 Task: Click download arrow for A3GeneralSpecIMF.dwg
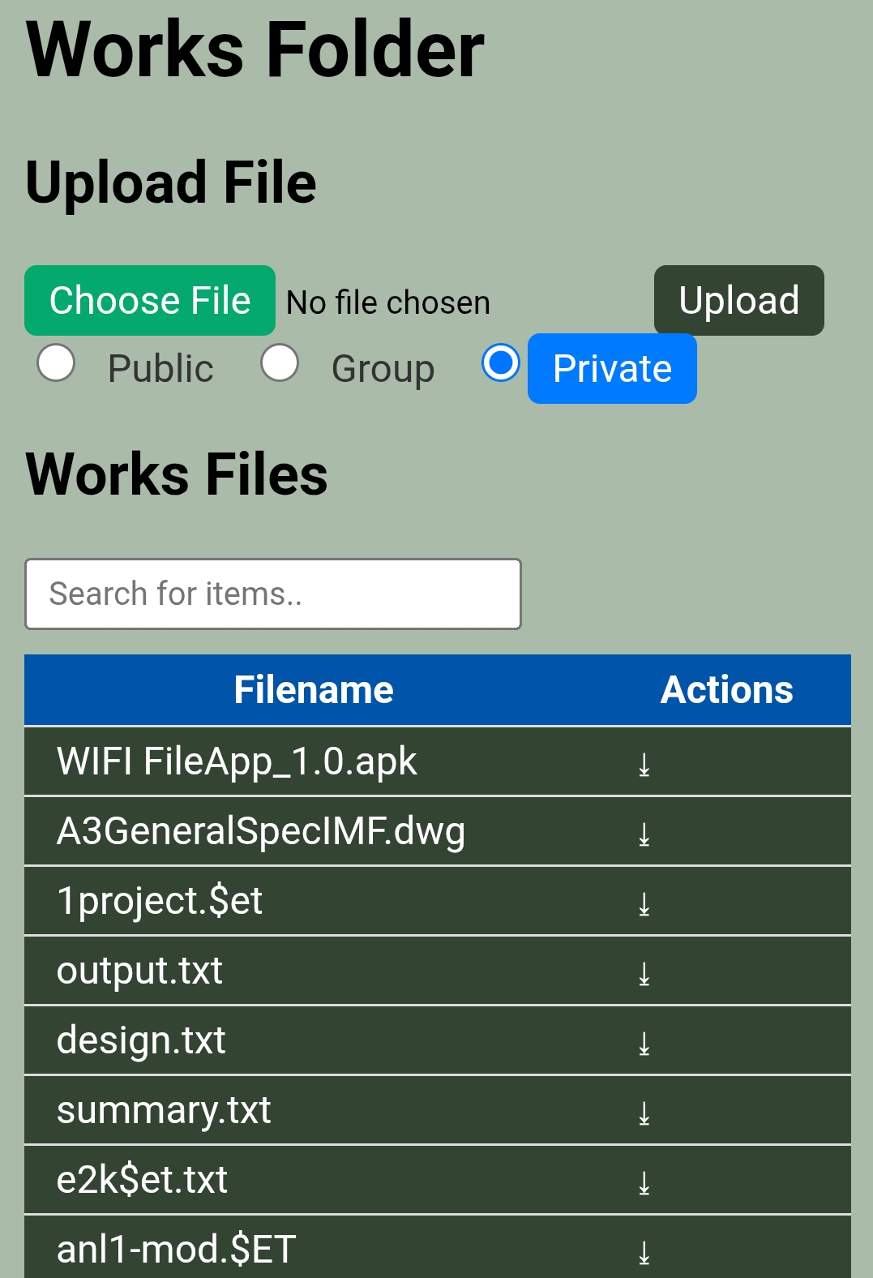click(644, 834)
